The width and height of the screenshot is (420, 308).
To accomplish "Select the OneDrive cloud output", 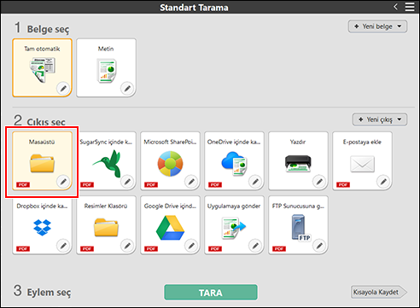I will pos(234,160).
